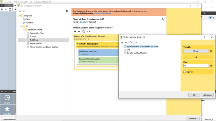
Task: Click help question mark in event editor title bar
Action: (x=191, y=6)
